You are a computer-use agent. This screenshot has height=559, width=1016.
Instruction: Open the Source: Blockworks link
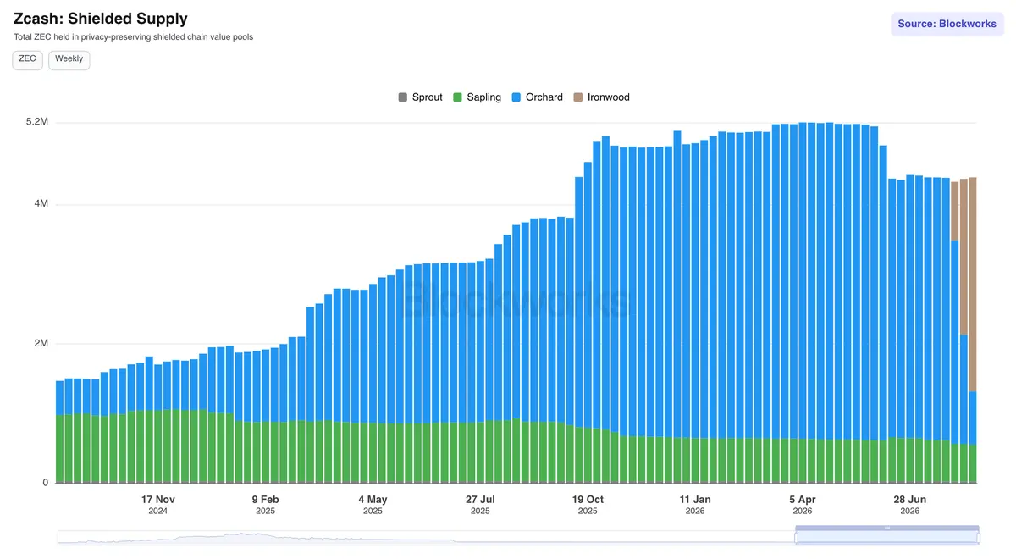point(947,24)
